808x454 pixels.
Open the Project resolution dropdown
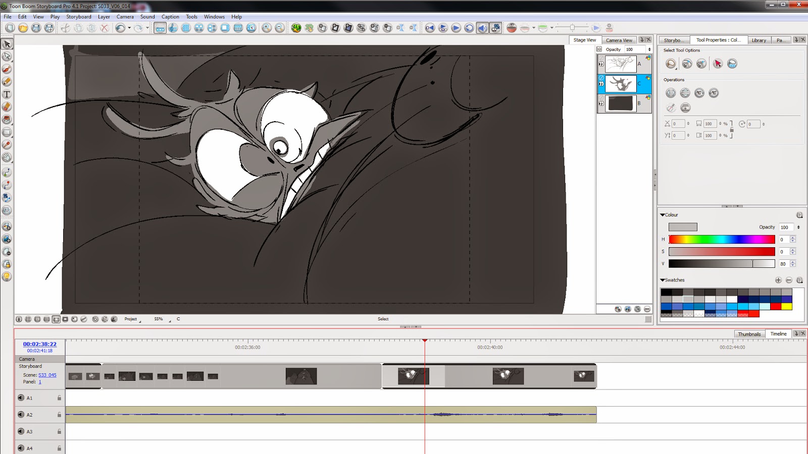pyautogui.click(x=132, y=319)
